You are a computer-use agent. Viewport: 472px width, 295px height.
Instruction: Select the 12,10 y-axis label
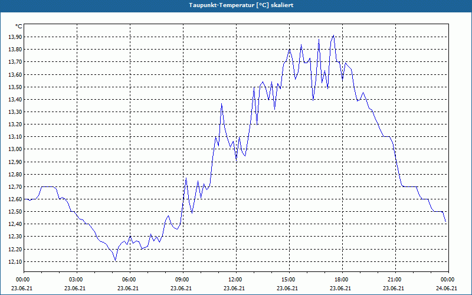point(15,262)
